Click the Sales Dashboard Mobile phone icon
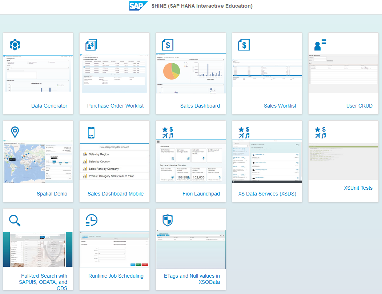The height and width of the screenshot is (294, 382). (91, 133)
